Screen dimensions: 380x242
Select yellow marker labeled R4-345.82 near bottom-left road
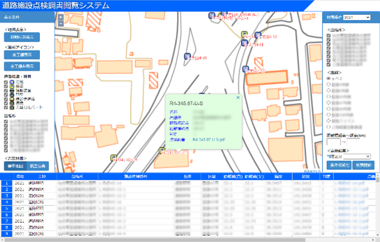(113, 158)
